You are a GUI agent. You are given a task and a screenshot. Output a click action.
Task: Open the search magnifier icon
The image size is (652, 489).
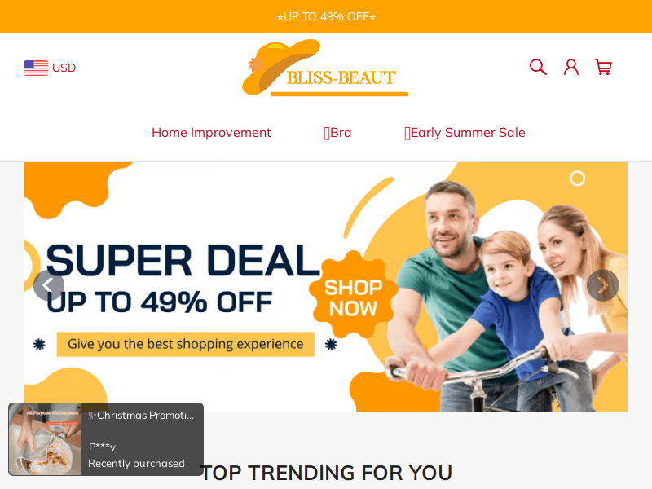[x=538, y=67]
